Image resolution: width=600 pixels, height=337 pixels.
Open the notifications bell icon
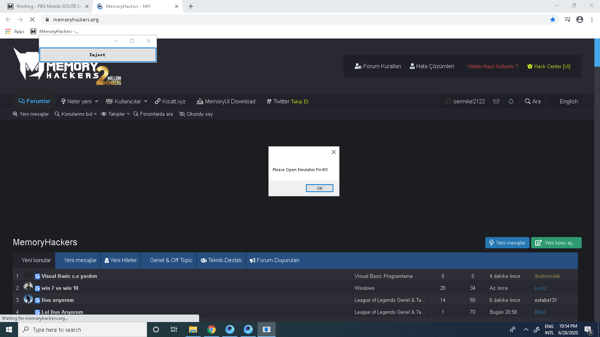pyautogui.click(x=511, y=101)
